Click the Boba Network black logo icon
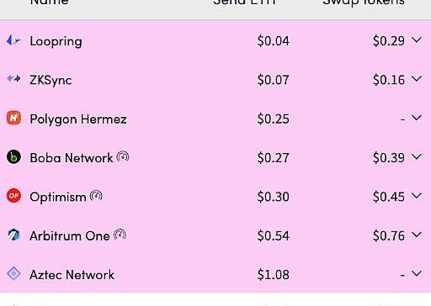 [x=13, y=156]
